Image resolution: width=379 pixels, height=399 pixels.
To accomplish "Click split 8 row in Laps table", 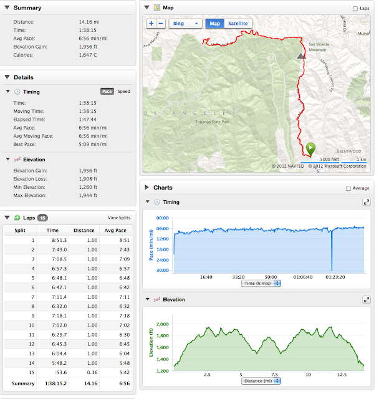I will click(67, 307).
